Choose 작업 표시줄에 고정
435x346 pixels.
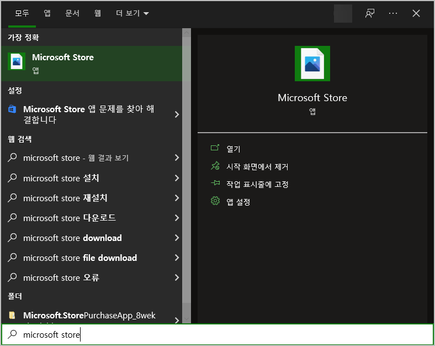(257, 184)
